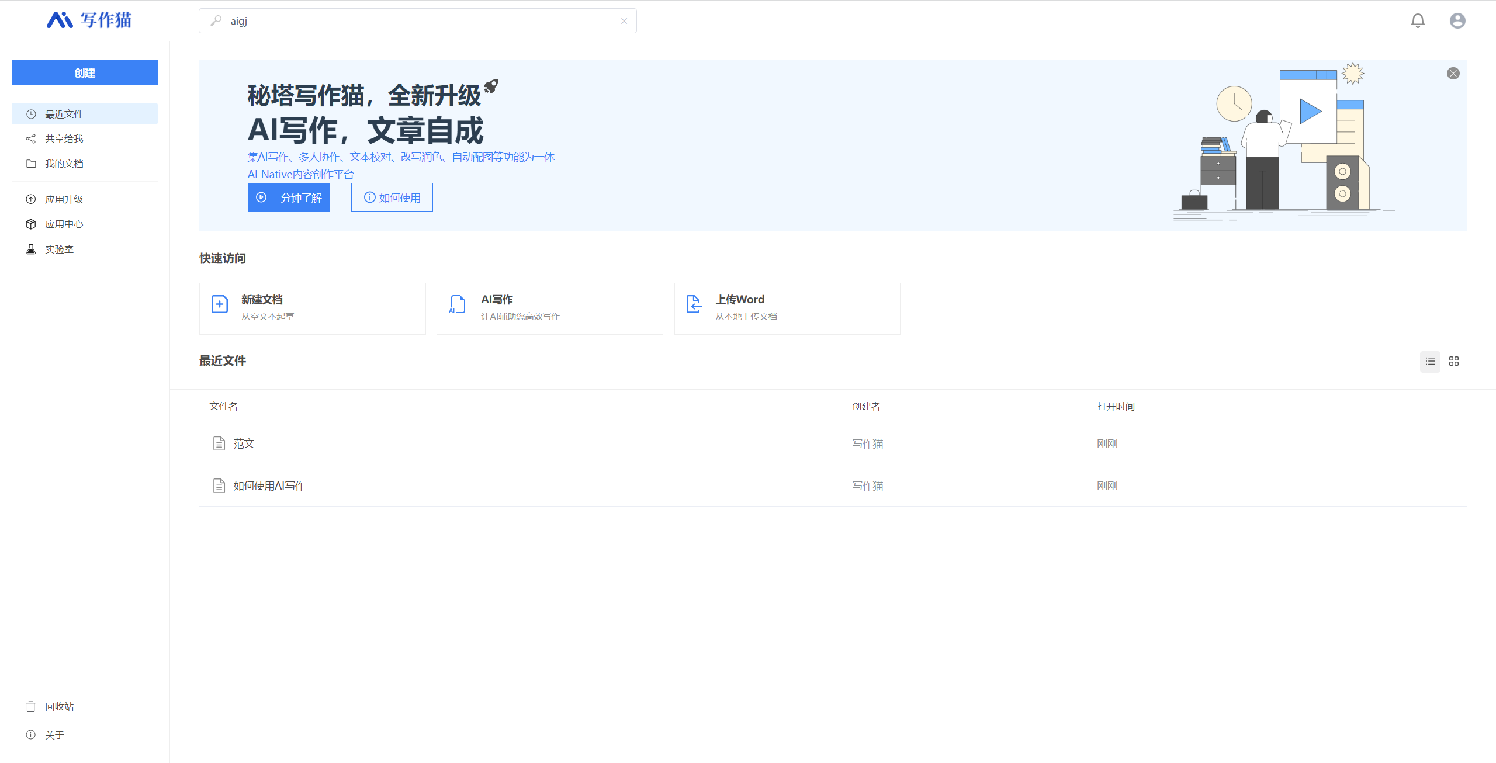Open the notification bell
Screen dimensions: 1496x763
tap(1417, 21)
